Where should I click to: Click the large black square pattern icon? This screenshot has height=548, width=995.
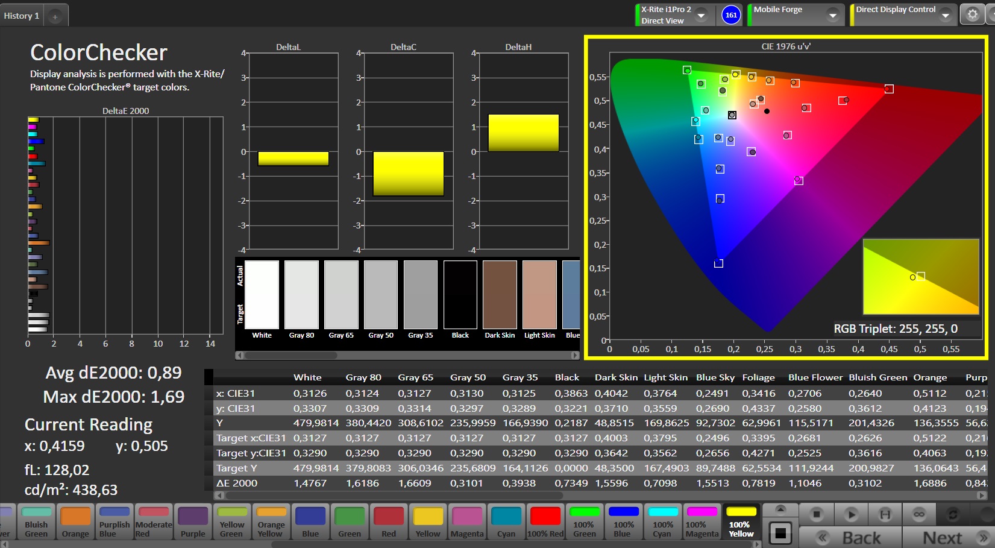click(780, 533)
